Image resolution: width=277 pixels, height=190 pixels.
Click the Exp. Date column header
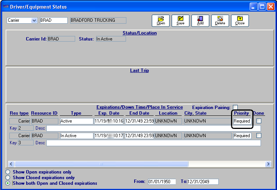pos(109,113)
